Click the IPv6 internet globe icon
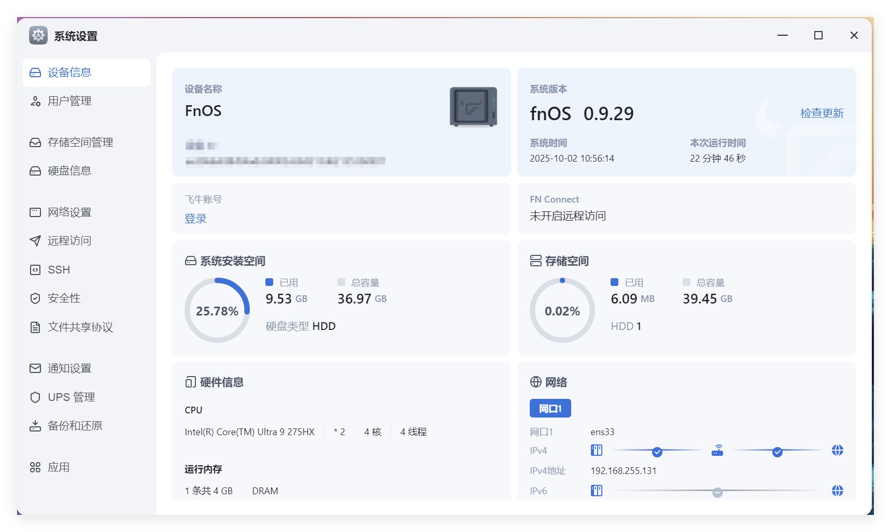Screen dimensions: 891x532 pos(838,491)
